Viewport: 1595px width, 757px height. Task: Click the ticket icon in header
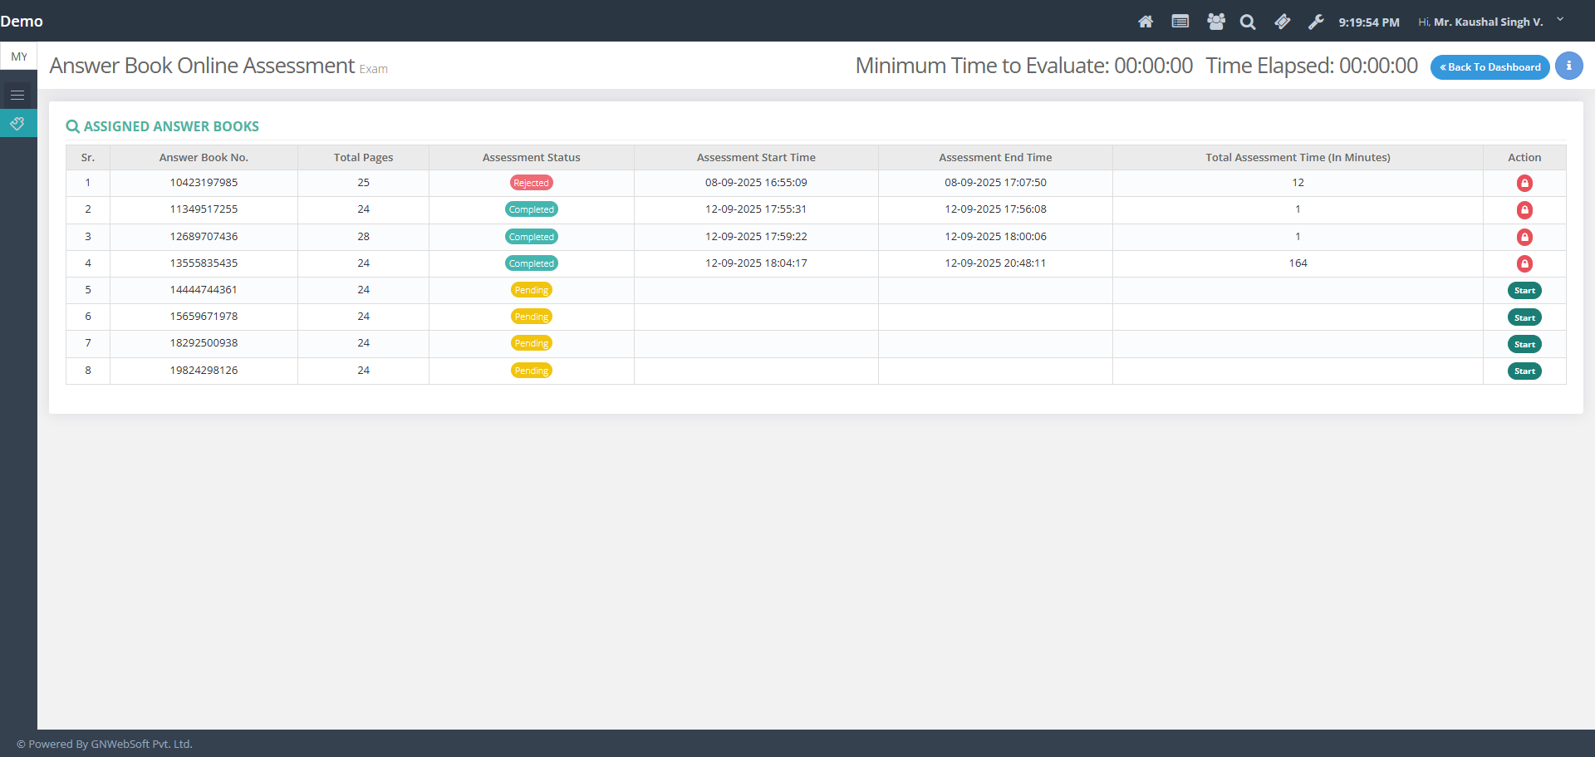1283,22
